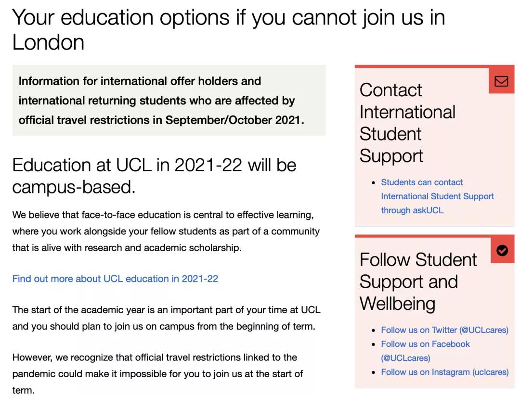Image resolution: width=520 pixels, height=396 pixels.
Task: Click the 'Contact International Student Support' heading
Action: [407, 123]
